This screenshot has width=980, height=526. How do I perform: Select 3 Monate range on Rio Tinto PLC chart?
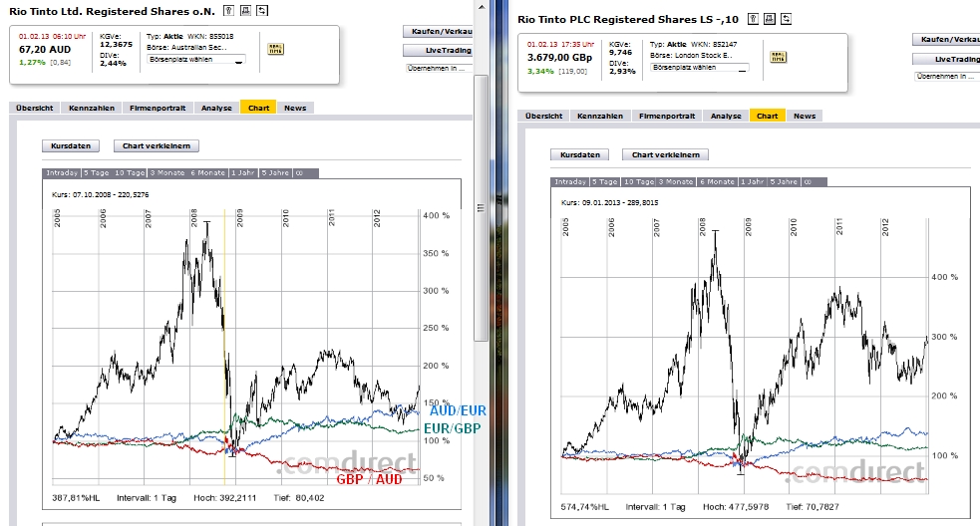[x=676, y=181]
